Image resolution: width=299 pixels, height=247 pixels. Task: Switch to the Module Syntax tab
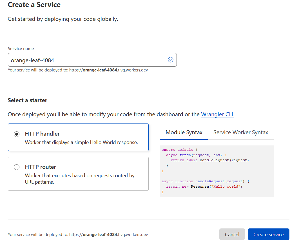pyautogui.click(x=184, y=132)
